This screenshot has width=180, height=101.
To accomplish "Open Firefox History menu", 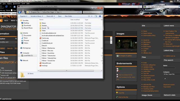I will tap(9, 4).
